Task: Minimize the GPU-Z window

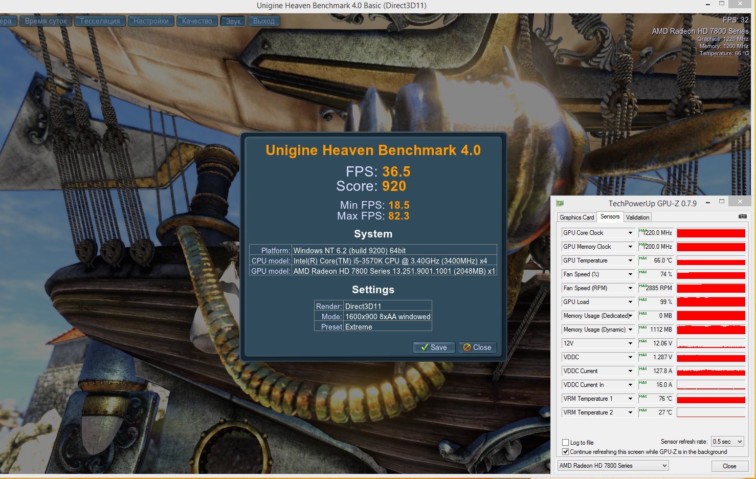Action: tap(708, 203)
